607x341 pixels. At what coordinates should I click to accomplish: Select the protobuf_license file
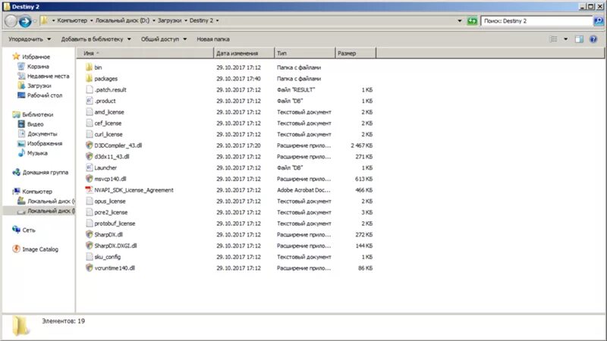[115, 224]
